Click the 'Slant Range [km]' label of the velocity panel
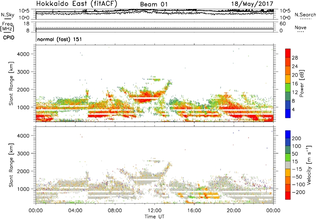Screen dimensions: 316x219 click(11, 165)
